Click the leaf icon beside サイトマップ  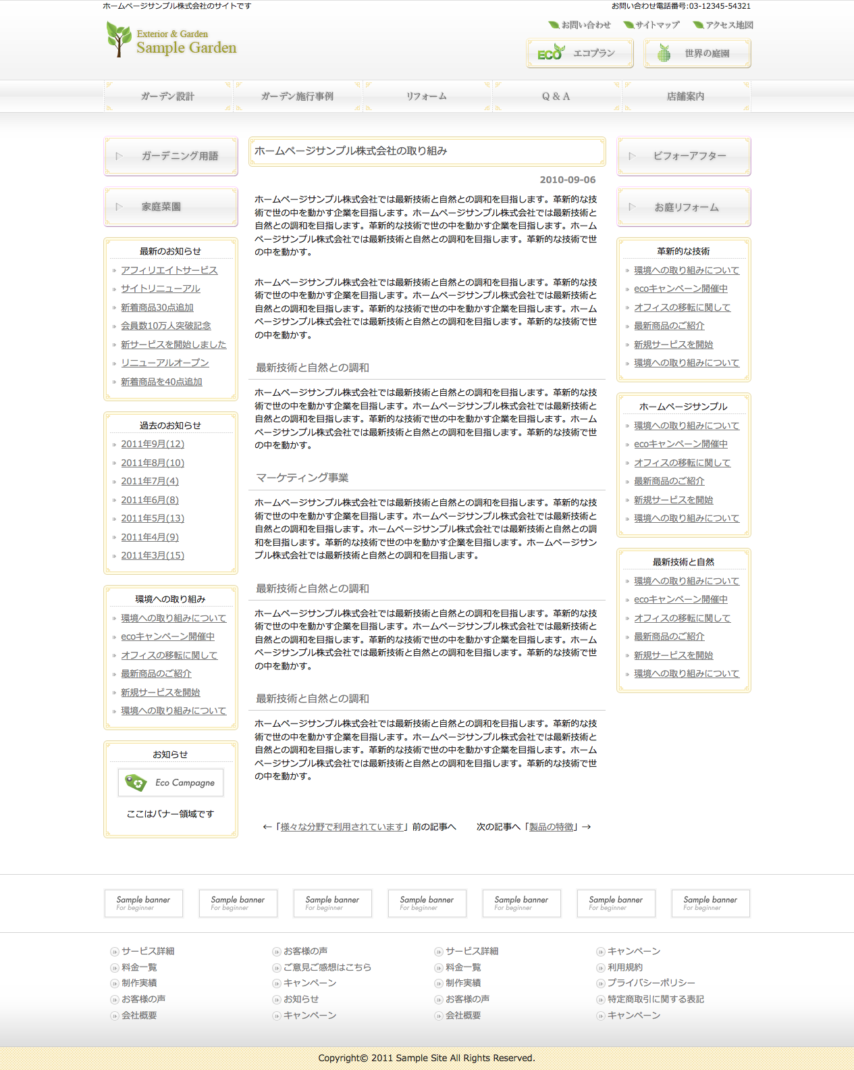point(628,25)
